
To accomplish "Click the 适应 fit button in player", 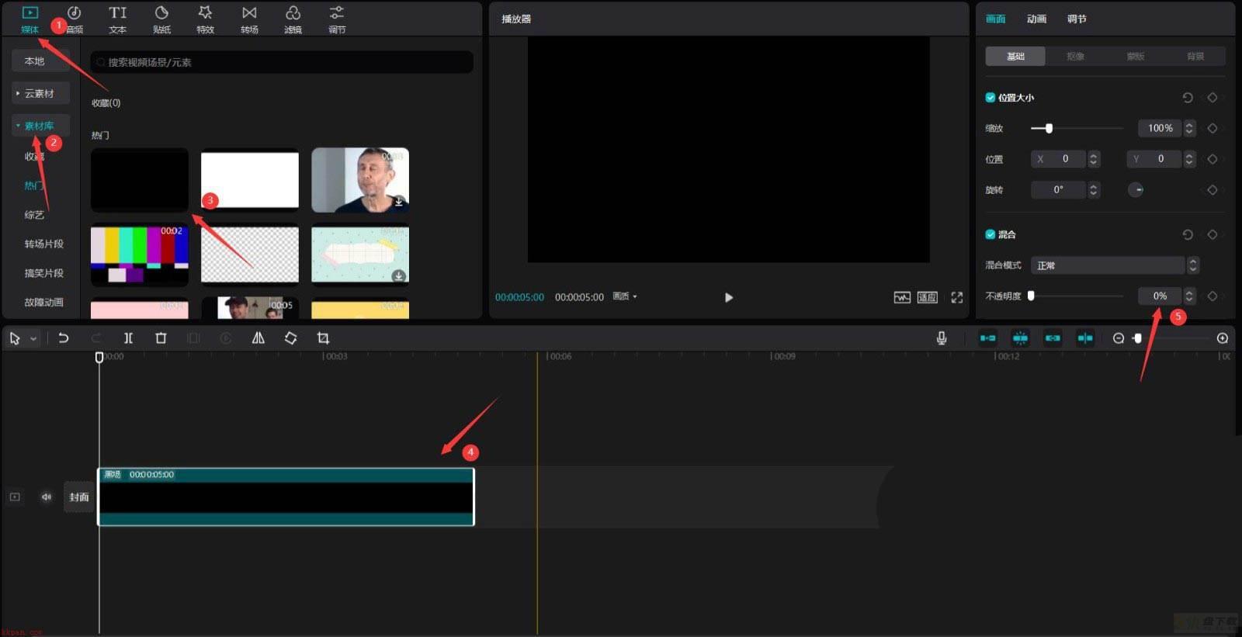I will point(928,297).
